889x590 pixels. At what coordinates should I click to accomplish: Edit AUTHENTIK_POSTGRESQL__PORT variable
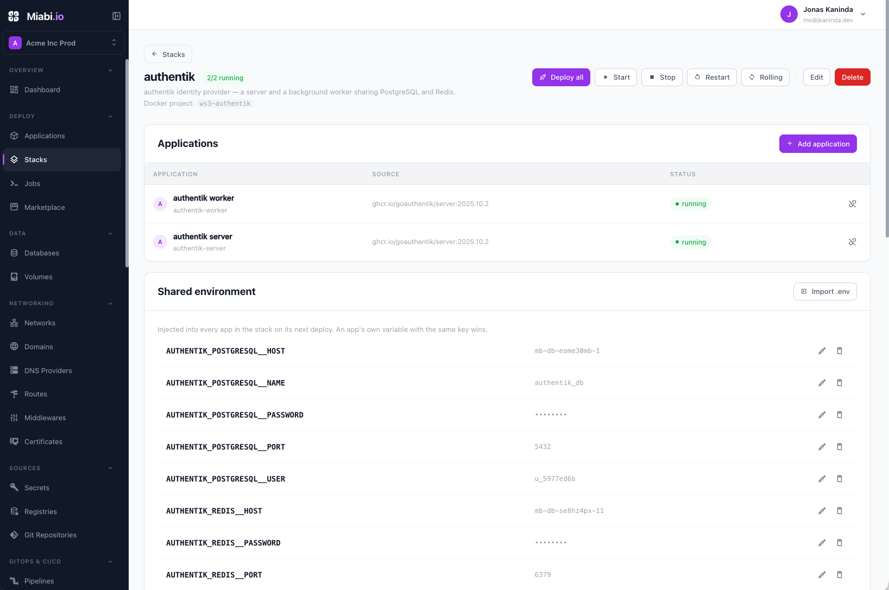(822, 447)
